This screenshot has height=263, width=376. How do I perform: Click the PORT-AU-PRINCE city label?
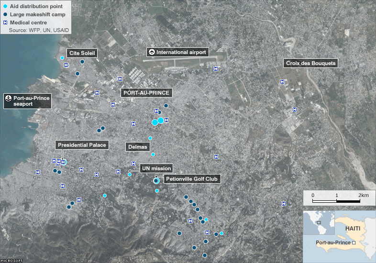coord(146,93)
